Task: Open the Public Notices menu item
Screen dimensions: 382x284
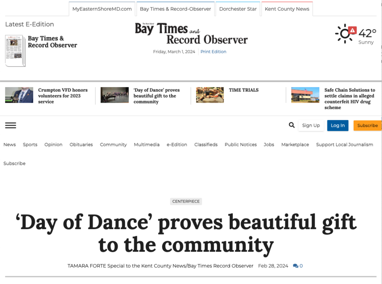Action: click(x=241, y=145)
